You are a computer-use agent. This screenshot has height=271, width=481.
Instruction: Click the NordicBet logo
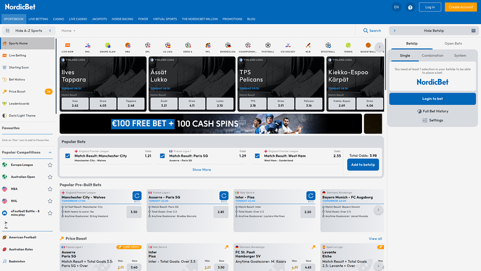[20, 7]
